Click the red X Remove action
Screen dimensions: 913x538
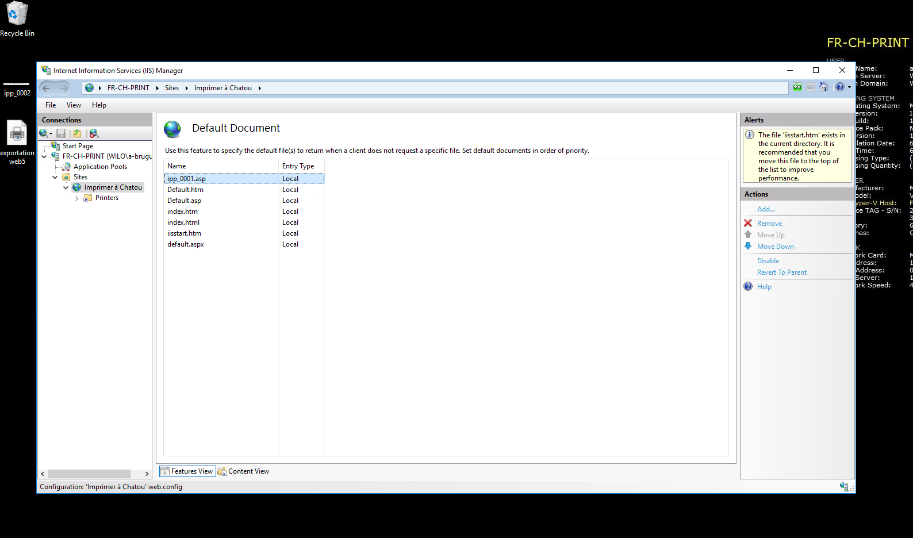769,224
